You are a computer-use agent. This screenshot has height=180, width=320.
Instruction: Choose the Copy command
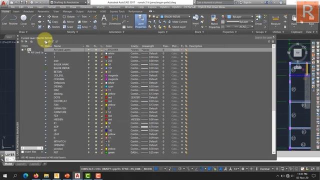coord(52,21)
